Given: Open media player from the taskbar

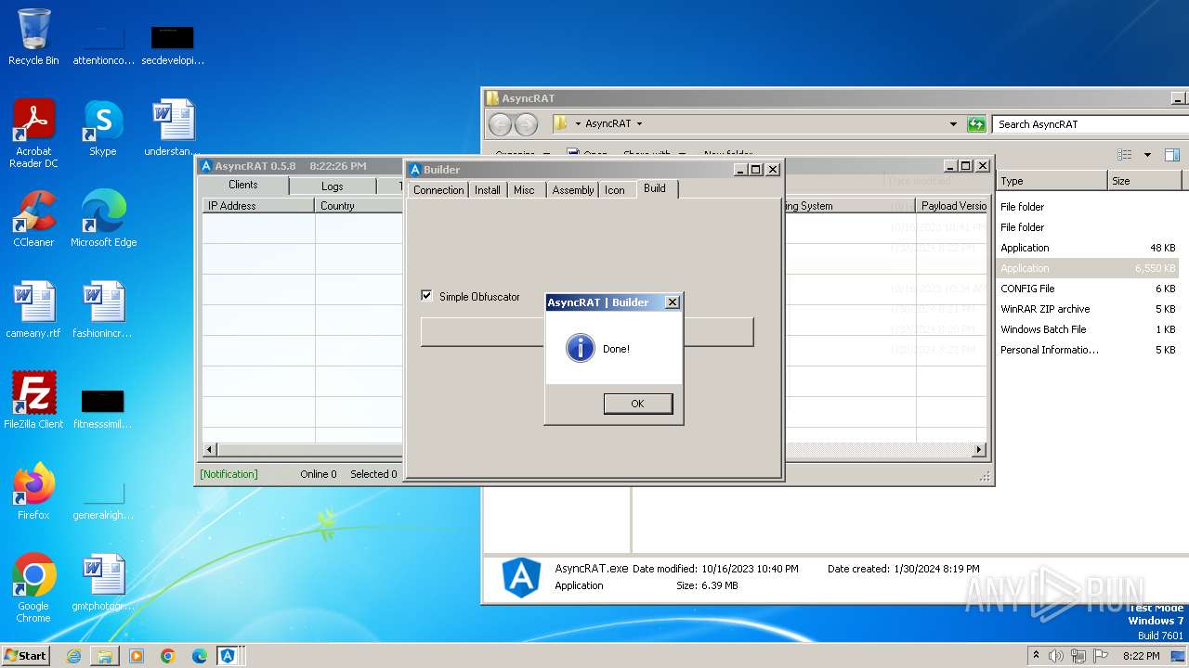Looking at the screenshot, I should point(137,656).
